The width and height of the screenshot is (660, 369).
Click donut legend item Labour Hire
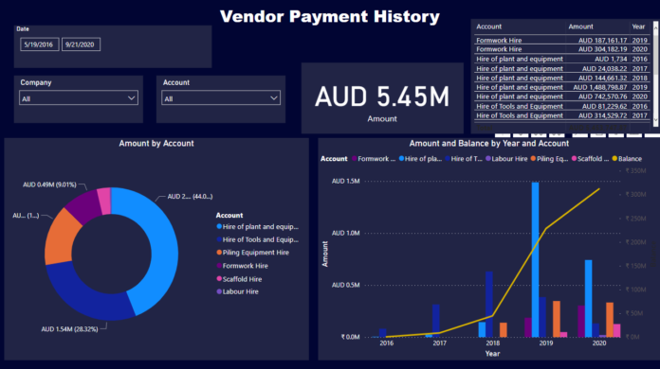237,291
